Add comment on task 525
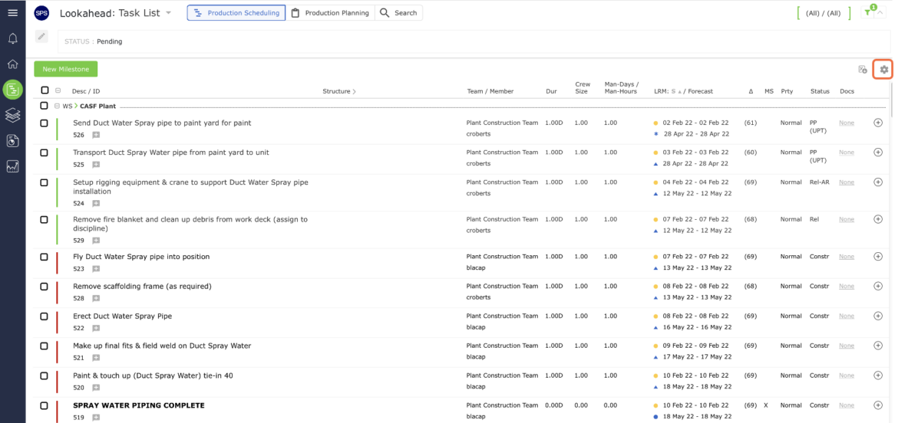Image resolution: width=898 pixels, height=423 pixels. click(96, 165)
